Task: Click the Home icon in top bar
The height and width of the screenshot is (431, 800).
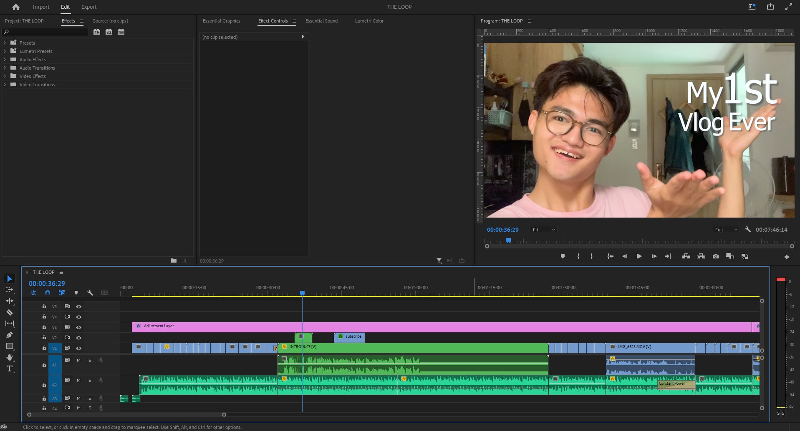Action: click(x=16, y=7)
